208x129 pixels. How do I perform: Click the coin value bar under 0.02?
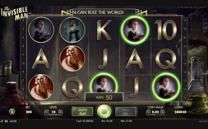tap(155, 114)
